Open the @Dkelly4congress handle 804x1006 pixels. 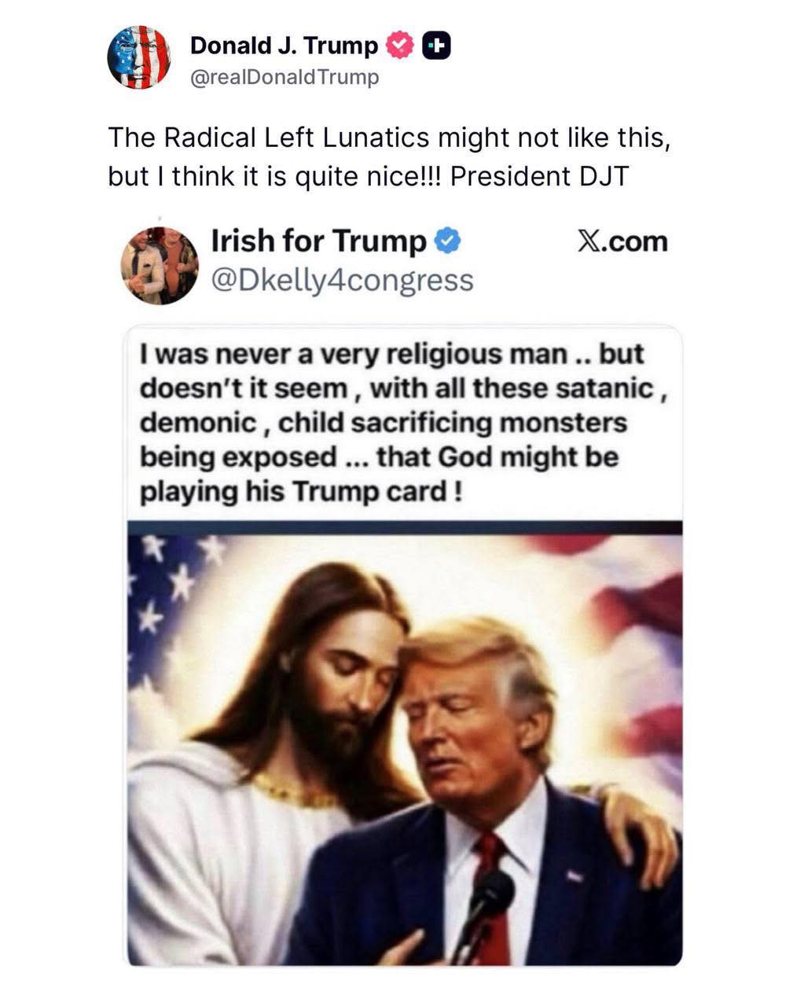(x=342, y=280)
